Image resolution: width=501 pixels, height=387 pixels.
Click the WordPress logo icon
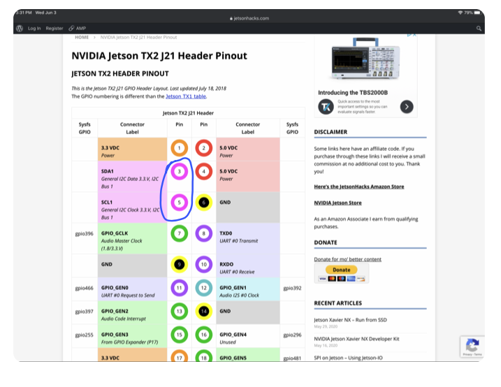[20, 29]
